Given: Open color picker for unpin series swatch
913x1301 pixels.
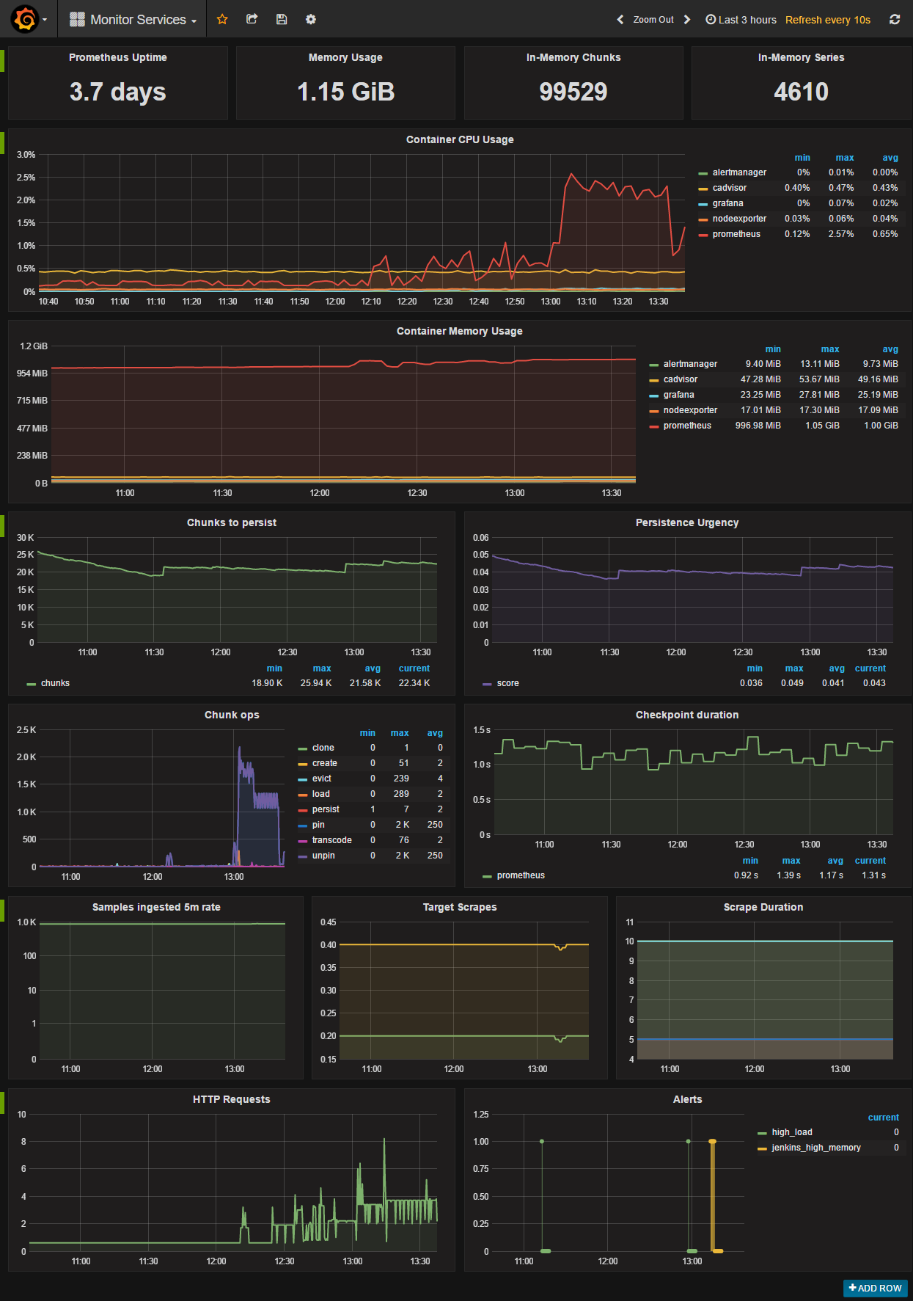Looking at the screenshot, I should tap(303, 856).
